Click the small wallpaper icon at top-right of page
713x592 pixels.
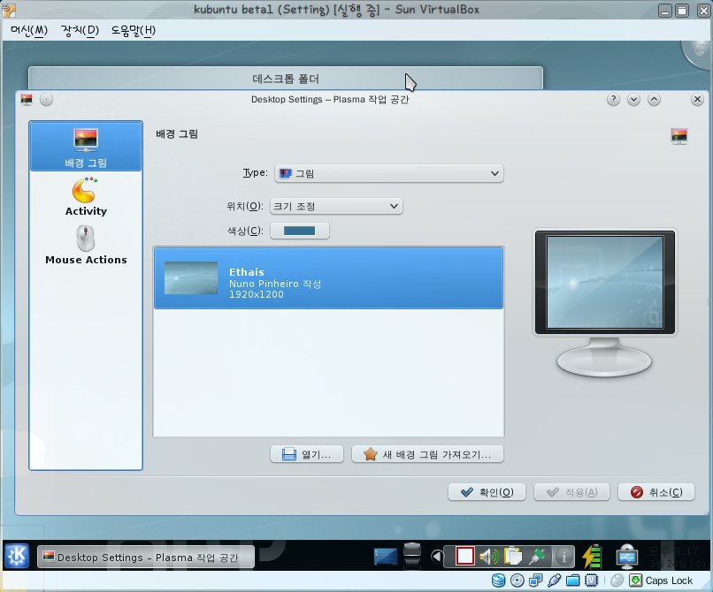[x=678, y=136]
